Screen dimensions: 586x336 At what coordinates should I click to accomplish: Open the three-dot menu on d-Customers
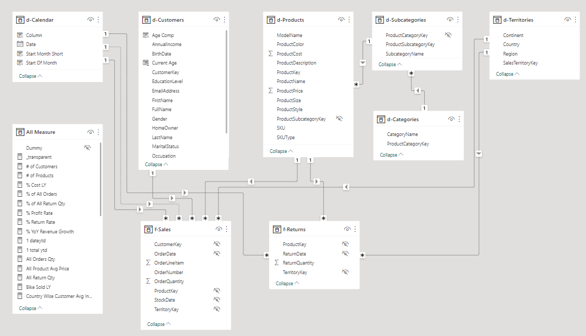click(225, 19)
